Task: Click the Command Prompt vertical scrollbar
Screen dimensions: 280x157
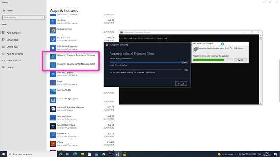Action: point(261,69)
